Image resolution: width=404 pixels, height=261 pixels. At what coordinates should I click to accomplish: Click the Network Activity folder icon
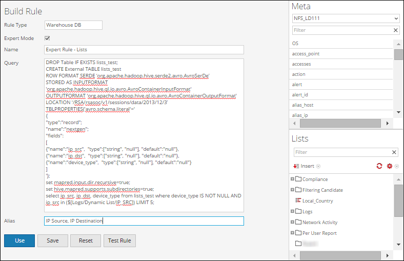point(298,222)
